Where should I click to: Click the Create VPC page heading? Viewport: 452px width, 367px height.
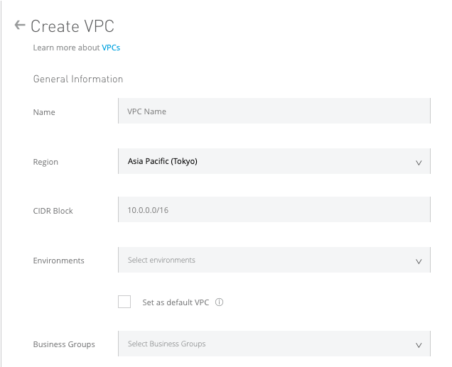pyautogui.click(x=72, y=26)
